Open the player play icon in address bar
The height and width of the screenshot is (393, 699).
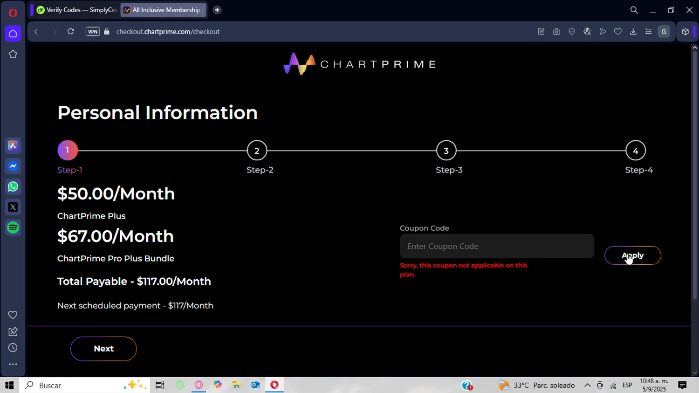point(603,32)
